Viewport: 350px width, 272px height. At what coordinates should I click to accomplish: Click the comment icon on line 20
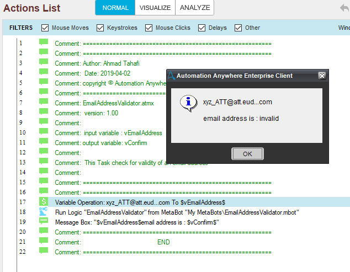pos(44,231)
